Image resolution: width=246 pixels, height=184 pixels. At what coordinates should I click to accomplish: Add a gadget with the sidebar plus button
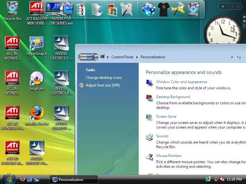point(223,6)
